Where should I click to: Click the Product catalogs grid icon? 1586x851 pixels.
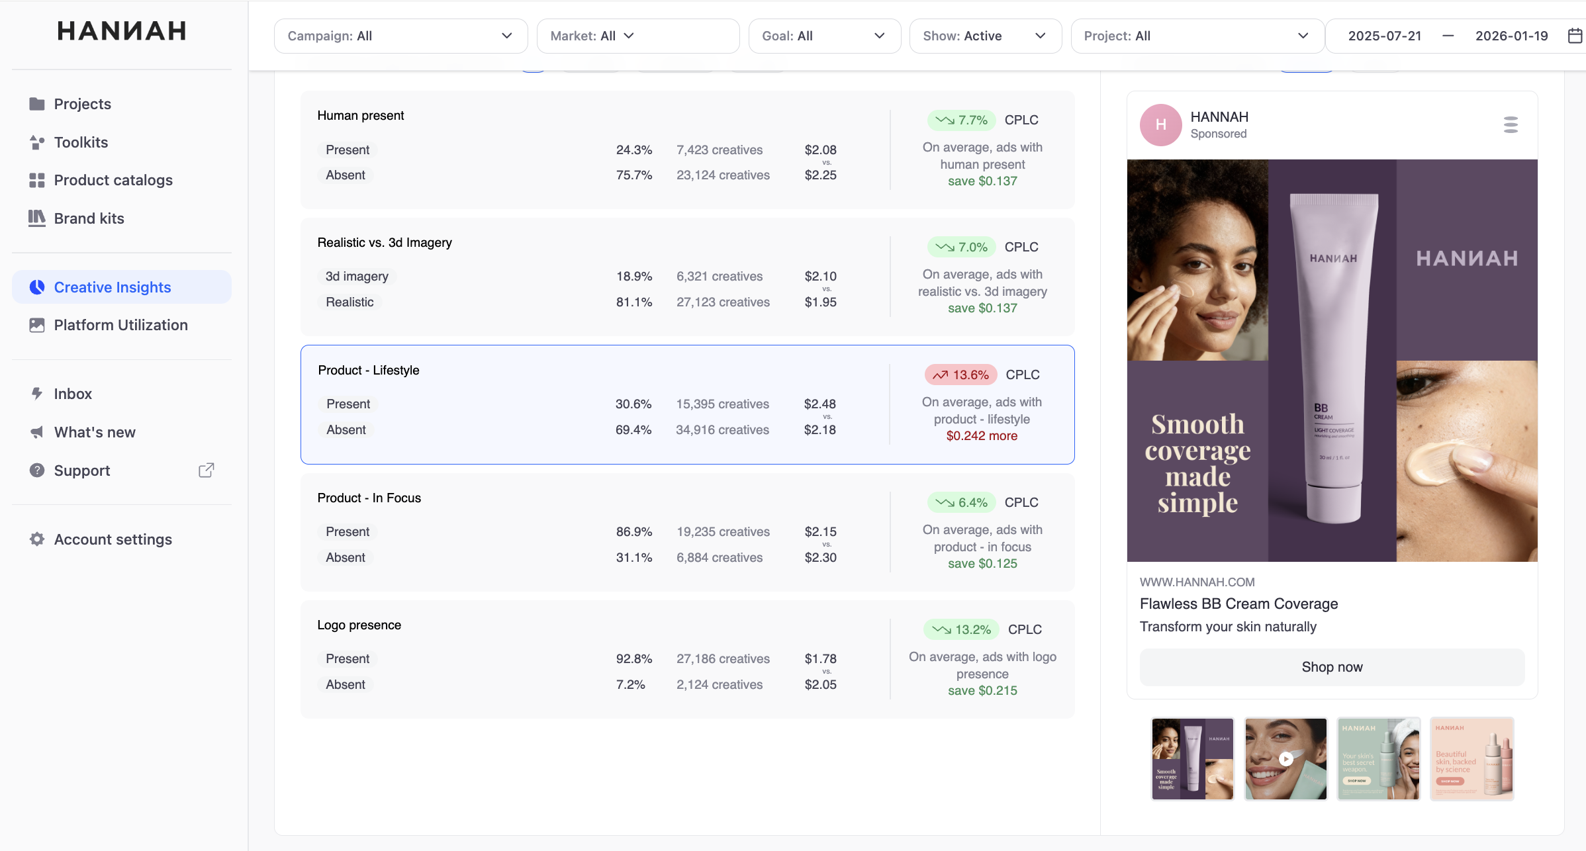37,180
